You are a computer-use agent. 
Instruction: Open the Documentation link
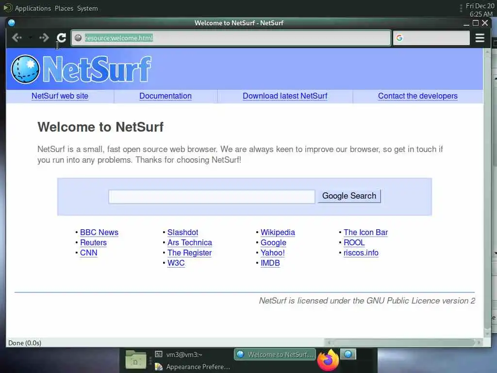(x=166, y=96)
